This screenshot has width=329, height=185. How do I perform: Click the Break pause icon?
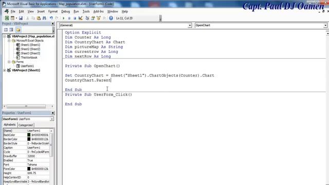click(x=69, y=18)
